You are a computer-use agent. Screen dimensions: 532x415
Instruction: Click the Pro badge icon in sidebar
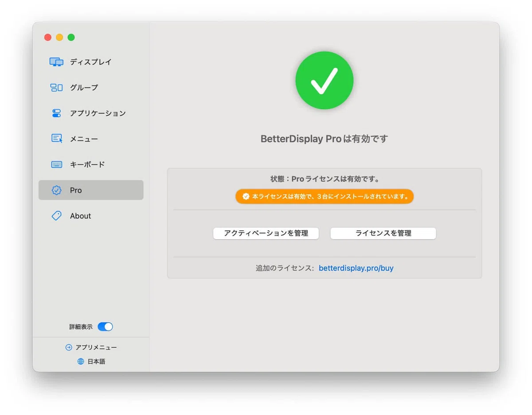56,190
